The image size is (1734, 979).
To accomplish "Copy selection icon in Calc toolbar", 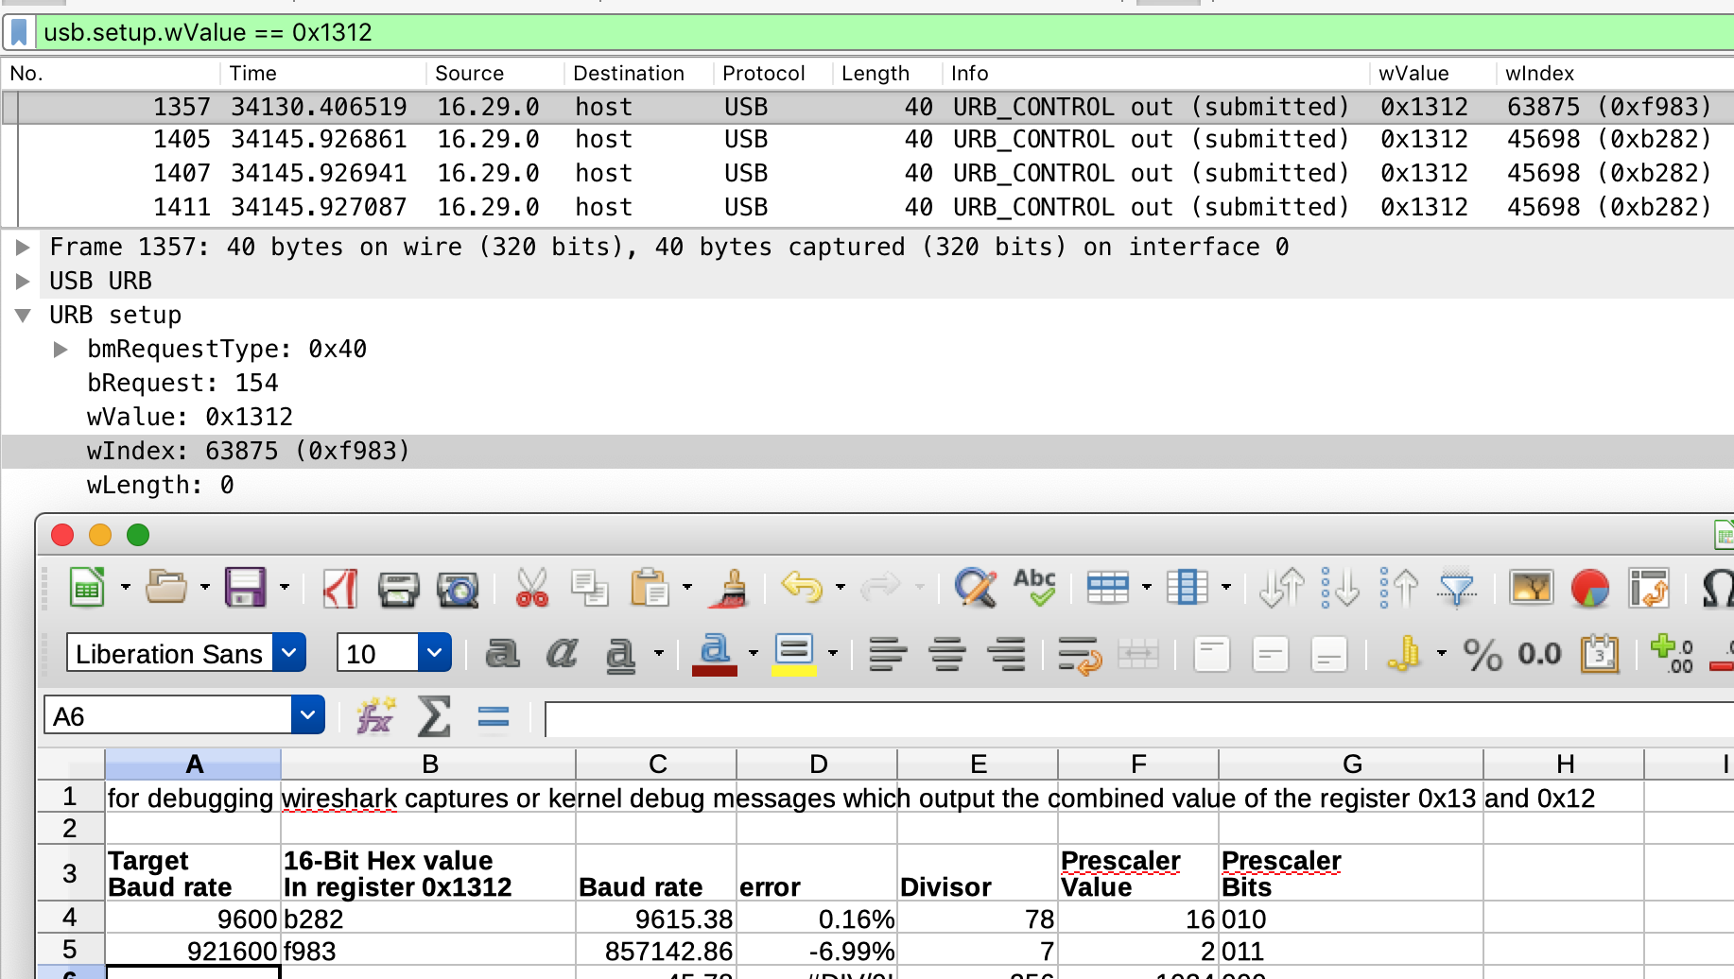I will pyautogui.click(x=590, y=588).
